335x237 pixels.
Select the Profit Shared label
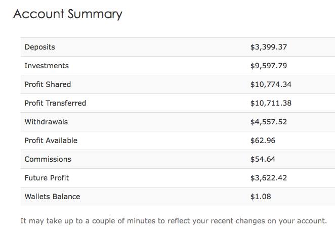pos(48,84)
